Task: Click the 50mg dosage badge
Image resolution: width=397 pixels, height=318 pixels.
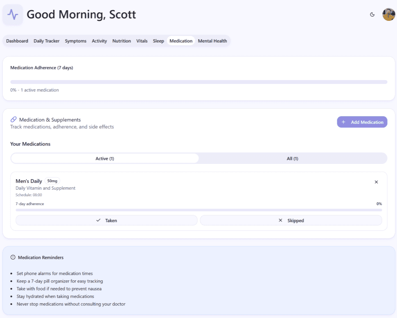Action: (52, 181)
